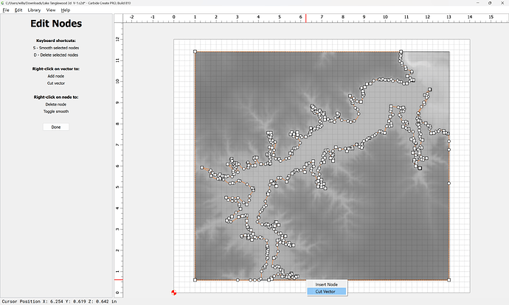The height and width of the screenshot is (305, 509).
Task: Click the 'Delete node' hint text
Action: coord(56,105)
